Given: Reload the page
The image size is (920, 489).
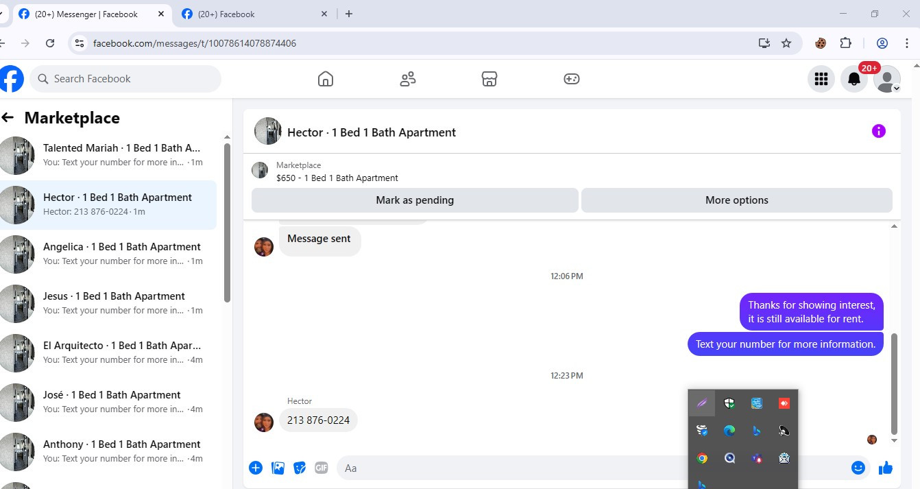Looking at the screenshot, I should pos(50,43).
